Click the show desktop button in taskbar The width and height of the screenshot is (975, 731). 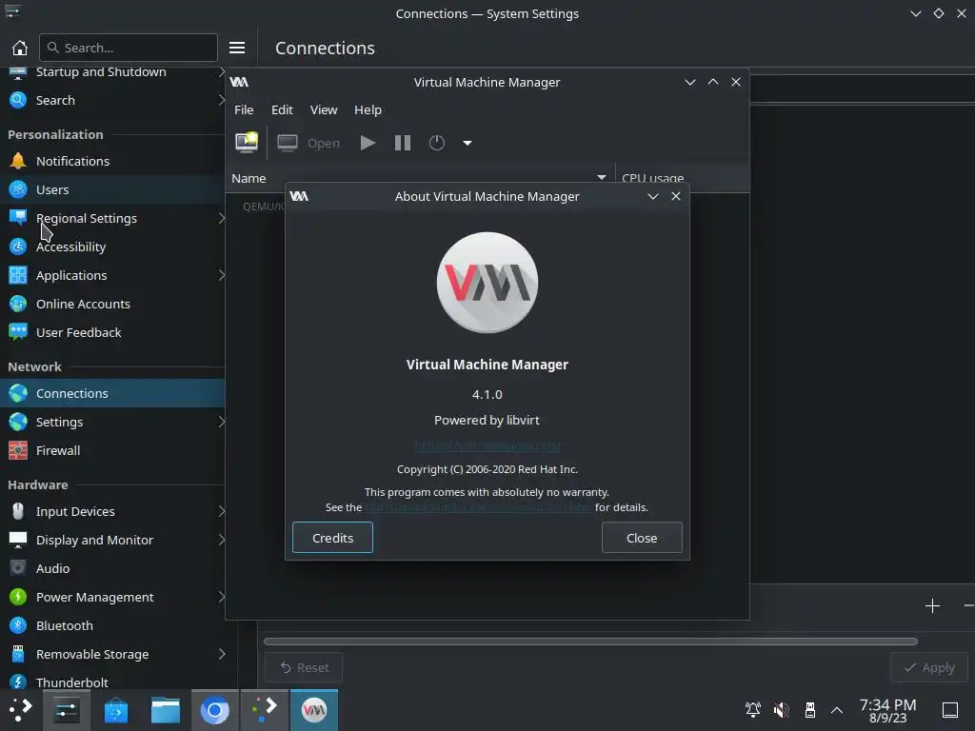[950, 710]
